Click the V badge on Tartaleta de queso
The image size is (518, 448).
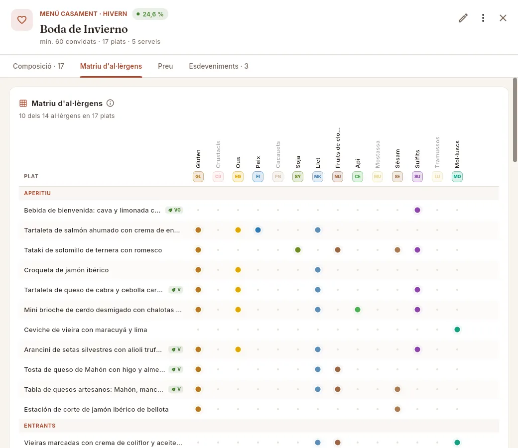(x=176, y=290)
